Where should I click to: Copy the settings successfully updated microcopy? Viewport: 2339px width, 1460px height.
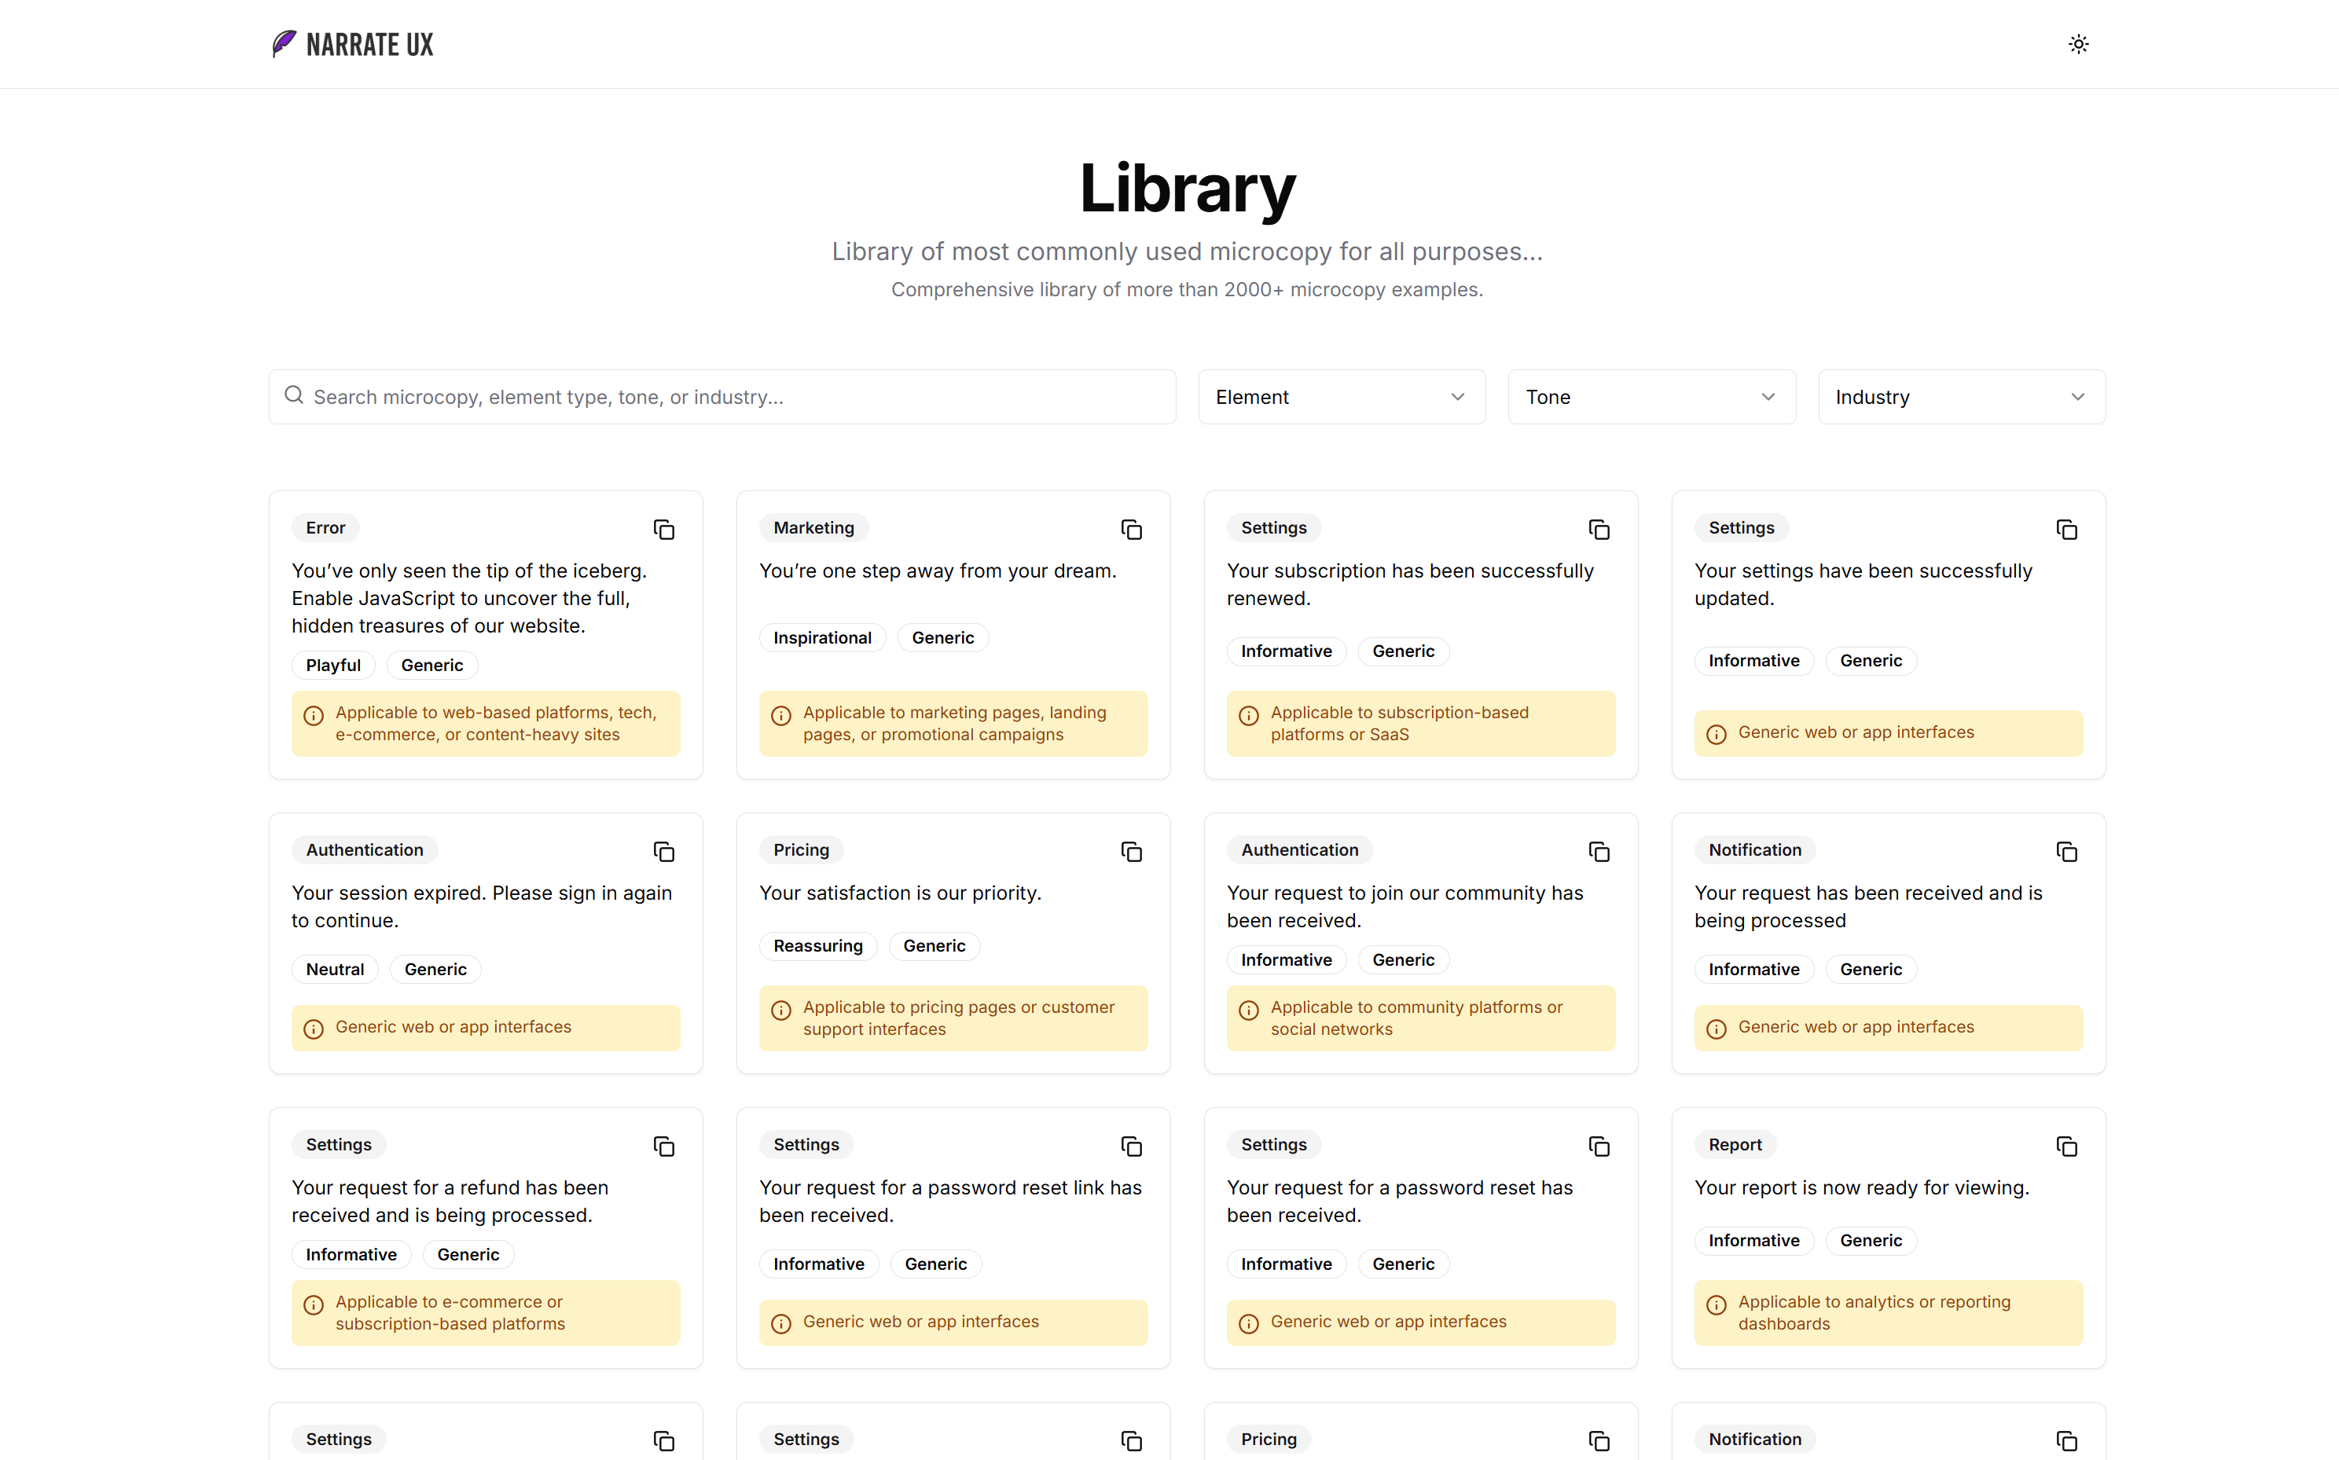click(2066, 529)
